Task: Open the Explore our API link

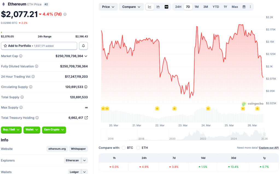Action: pyautogui.click(x=269, y=148)
